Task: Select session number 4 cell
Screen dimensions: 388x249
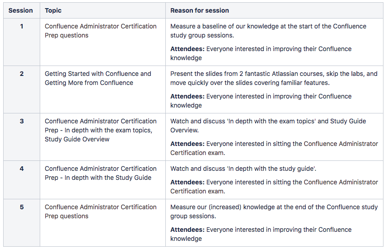Action: [x=21, y=169]
